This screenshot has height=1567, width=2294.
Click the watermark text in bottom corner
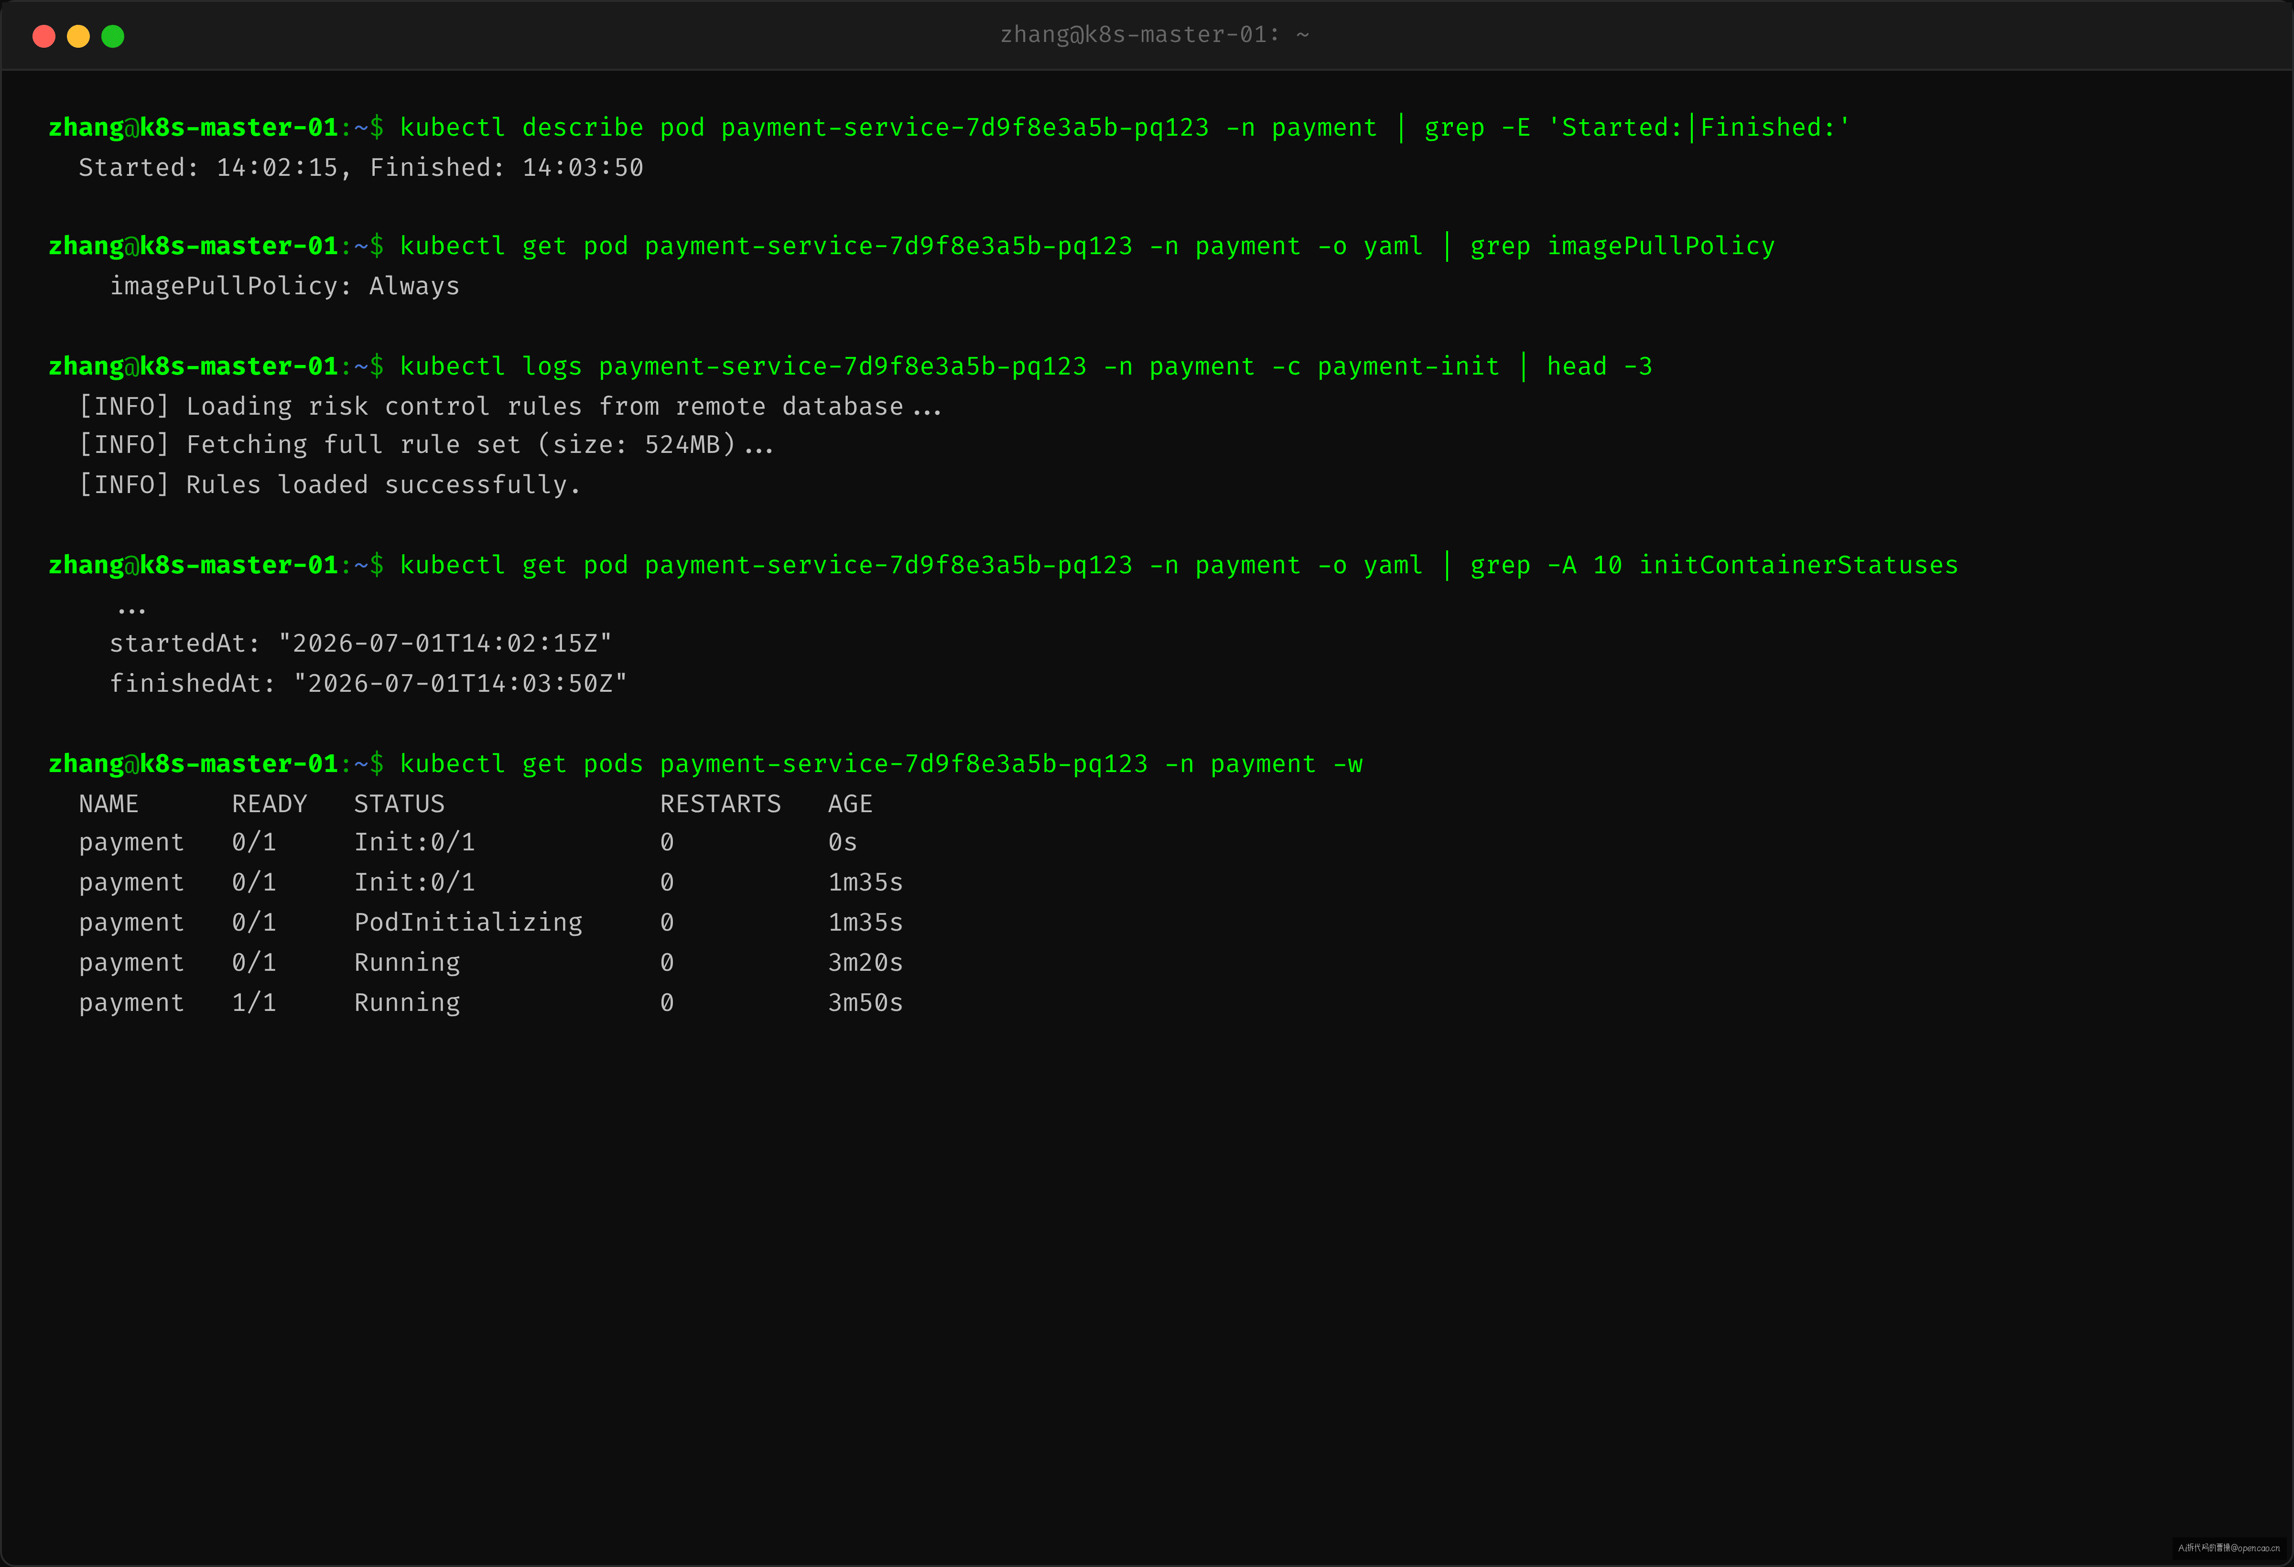[x=2229, y=1547]
